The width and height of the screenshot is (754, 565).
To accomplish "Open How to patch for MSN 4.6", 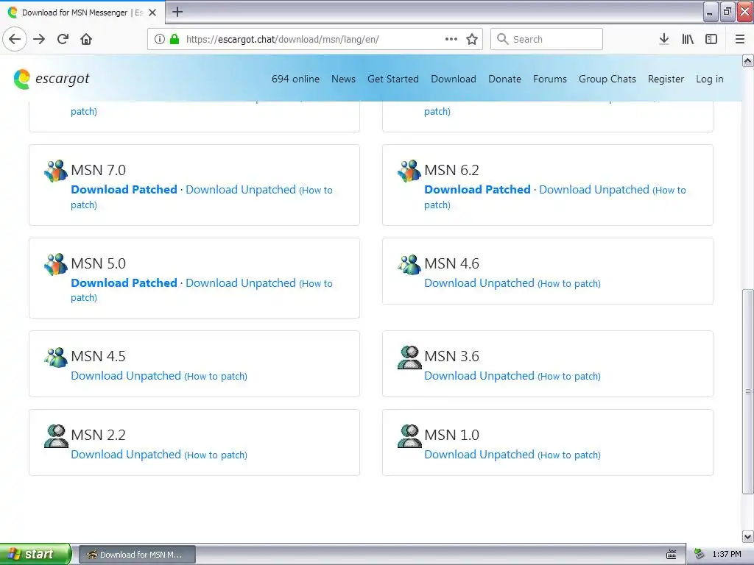I will 569,283.
